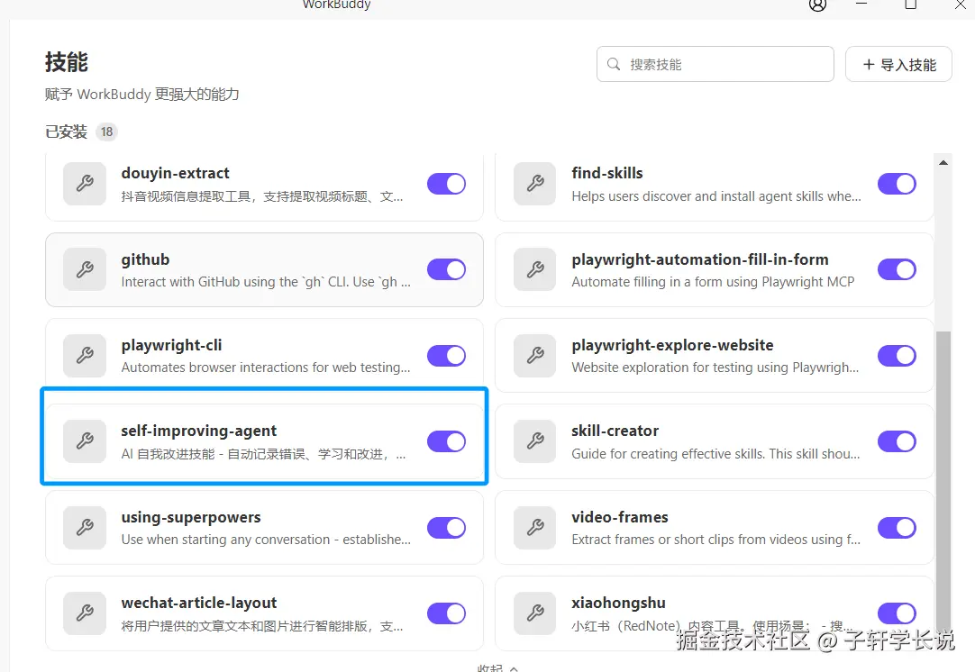Toggle the wechat-article-layout switch
This screenshot has width=975, height=672.
coord(446,613)
